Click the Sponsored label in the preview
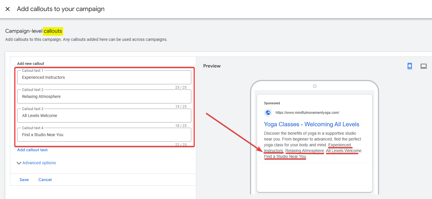The image size is (432, 199). click(x=272, y=103)
